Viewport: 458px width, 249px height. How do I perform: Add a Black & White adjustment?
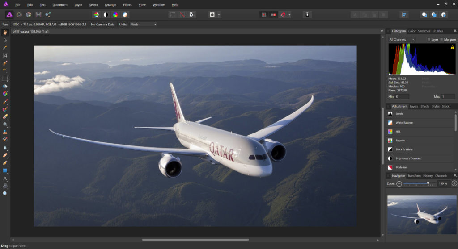coord(420,149)
